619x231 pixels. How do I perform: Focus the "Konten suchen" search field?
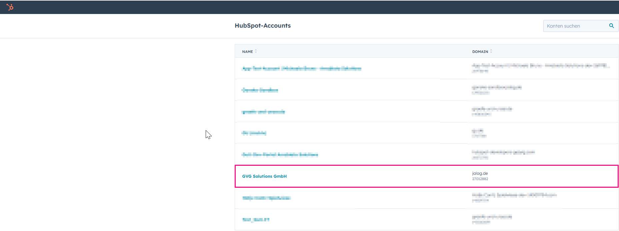tap(575, 26)
